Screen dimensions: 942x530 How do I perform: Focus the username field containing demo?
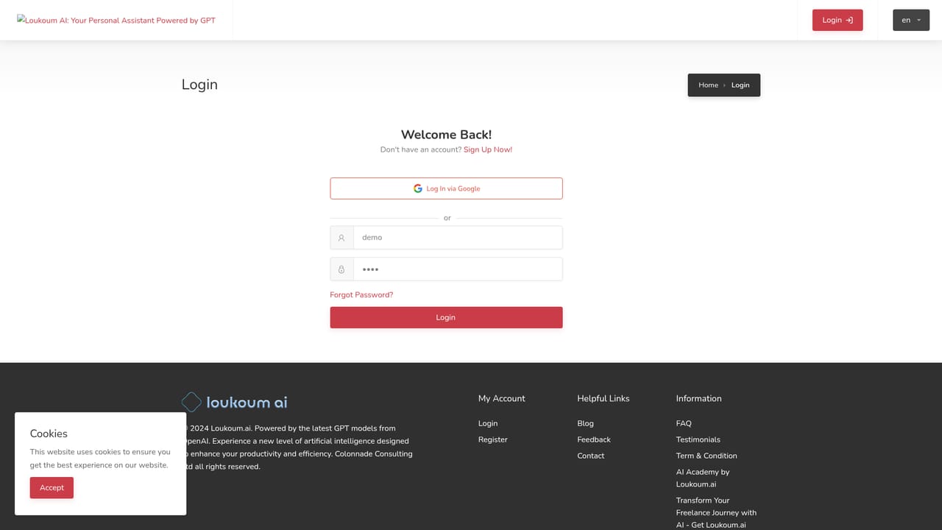[458, 238]
